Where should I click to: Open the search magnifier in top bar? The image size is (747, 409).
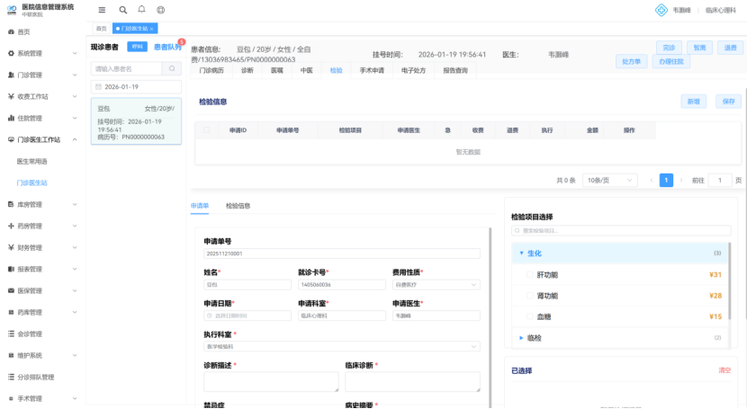pos(122,10)
